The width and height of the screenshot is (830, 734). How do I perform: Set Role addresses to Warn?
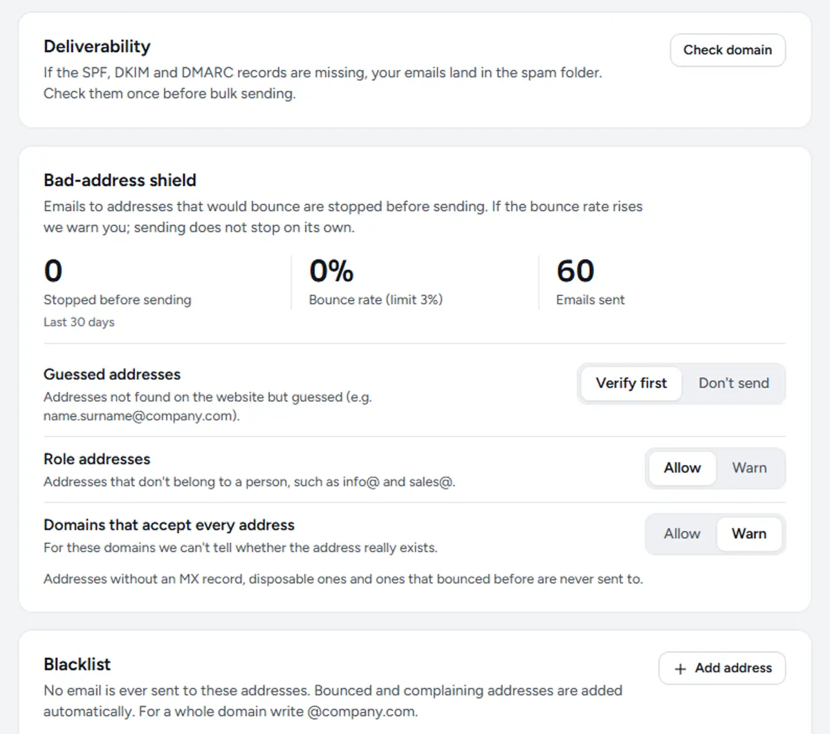tap(749, 468)
